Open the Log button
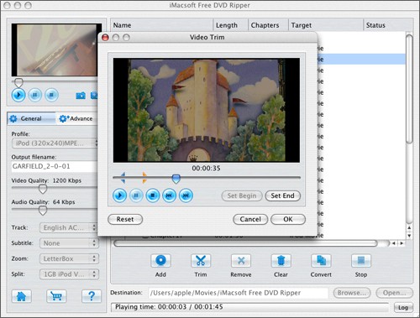Screen dimensions: 420x318 403,307
